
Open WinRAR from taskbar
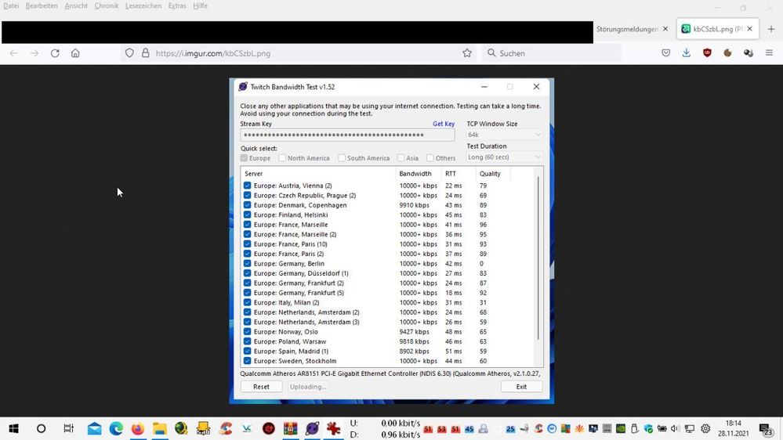(290, 428)
